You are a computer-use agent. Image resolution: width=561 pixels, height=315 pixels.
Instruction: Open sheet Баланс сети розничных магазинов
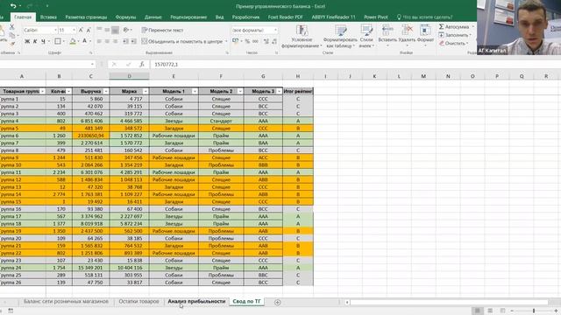66,301
